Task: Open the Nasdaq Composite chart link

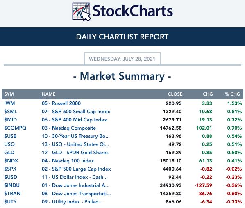Action: coord(69,128)
